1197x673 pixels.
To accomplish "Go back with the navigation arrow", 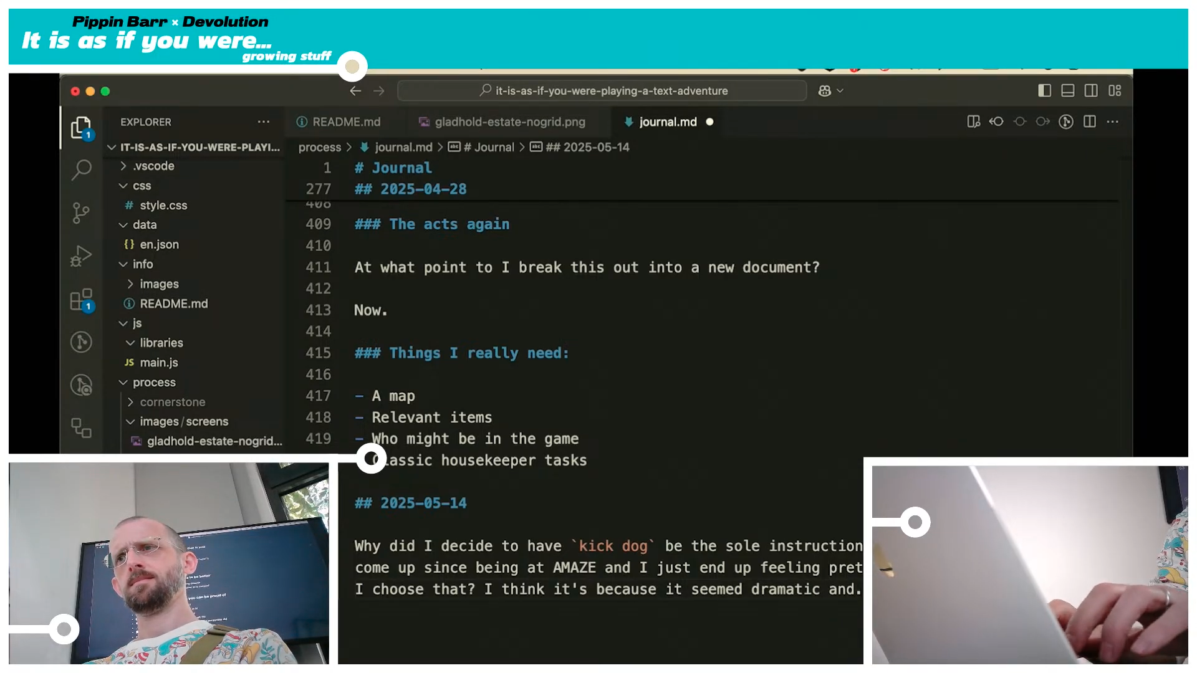I will point(355,91).
